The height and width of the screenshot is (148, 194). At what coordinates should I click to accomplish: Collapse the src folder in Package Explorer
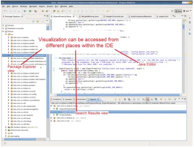coord(6,34)
